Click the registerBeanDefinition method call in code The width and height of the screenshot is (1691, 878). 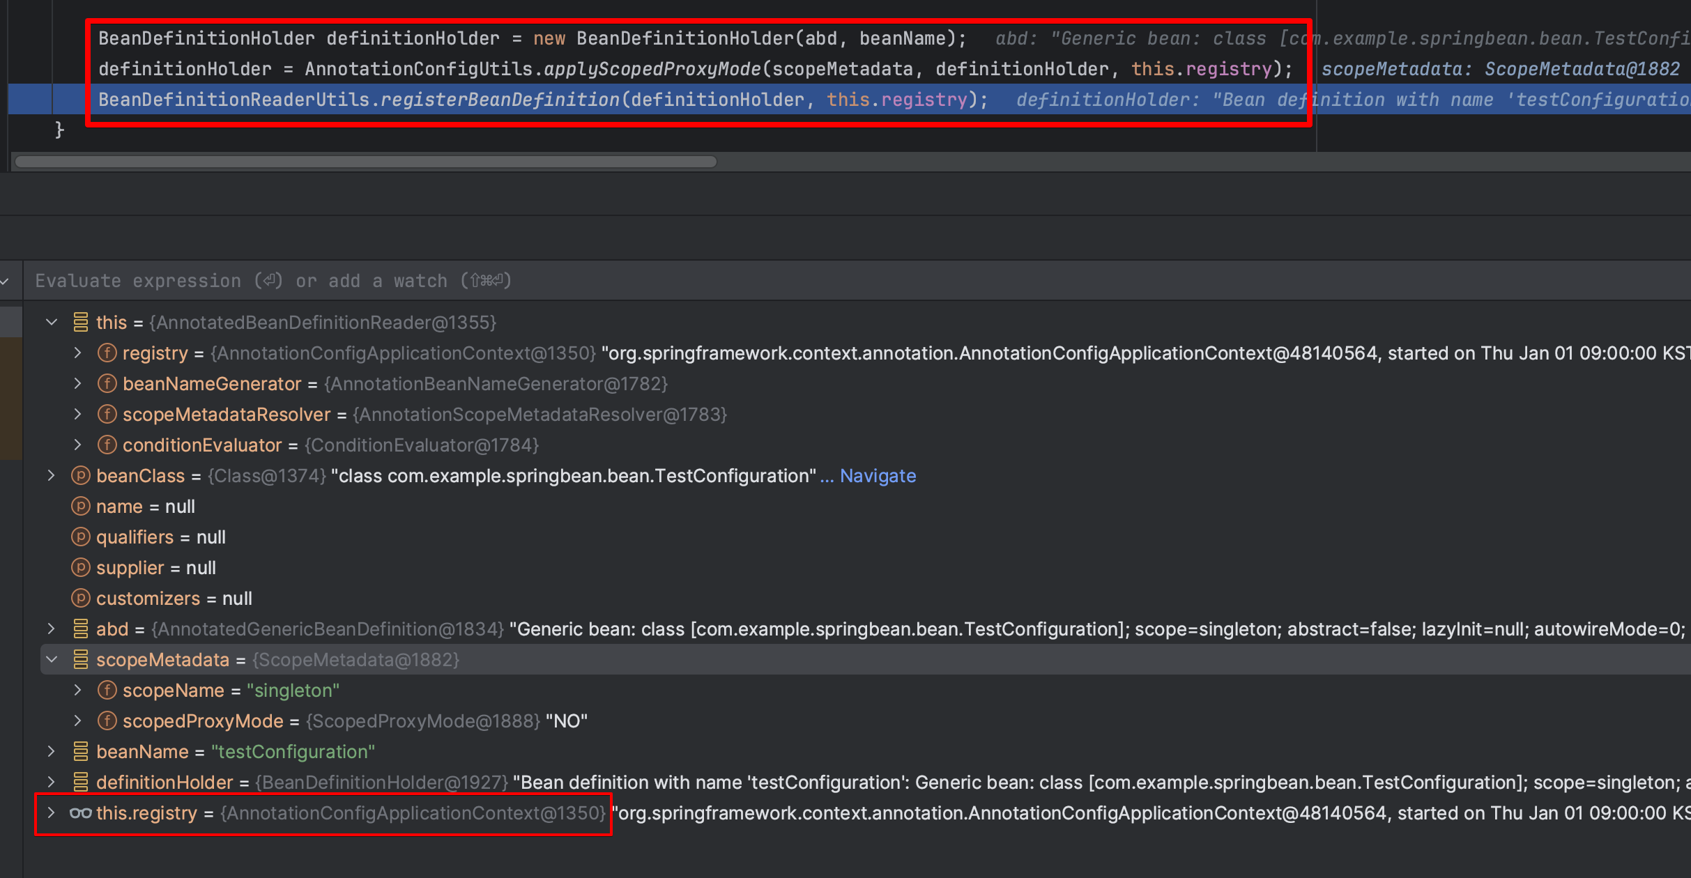500,100
